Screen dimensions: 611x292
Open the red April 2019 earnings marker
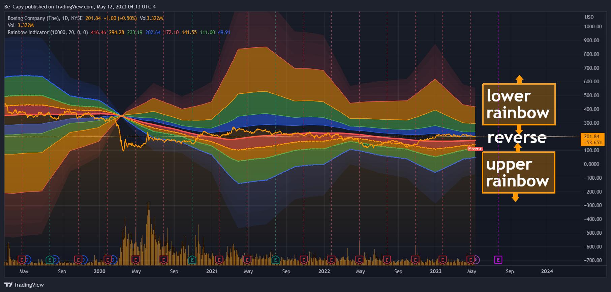22,260
